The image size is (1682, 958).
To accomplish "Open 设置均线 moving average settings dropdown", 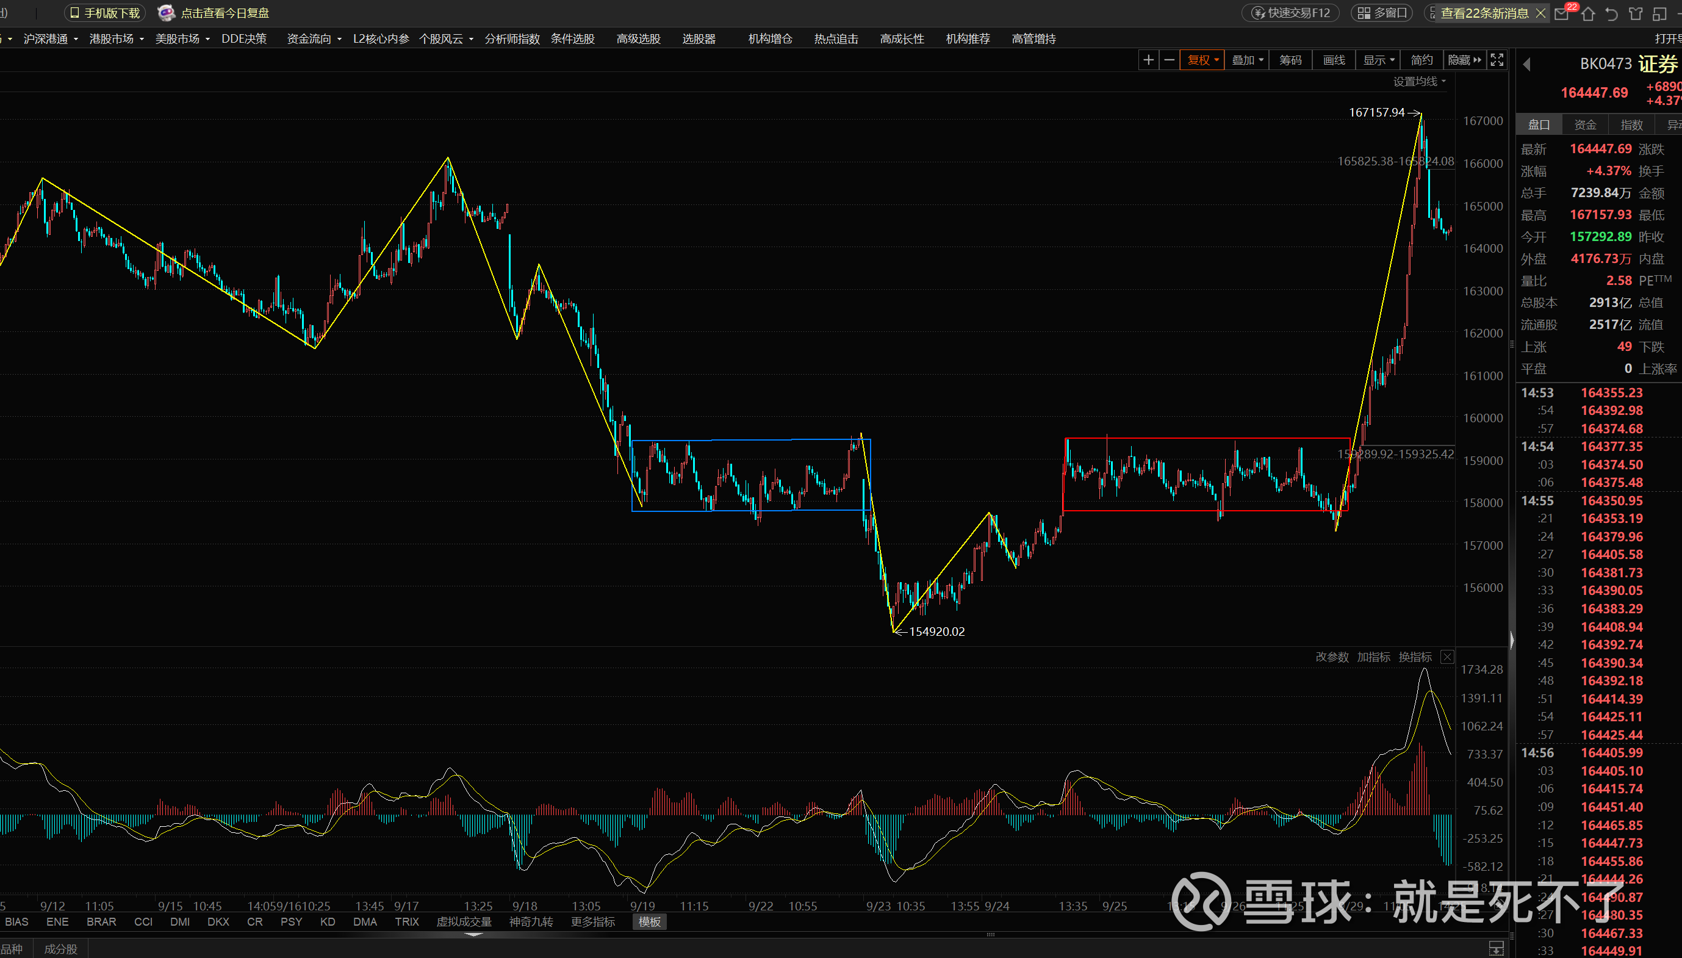I will coord(1419,81).
